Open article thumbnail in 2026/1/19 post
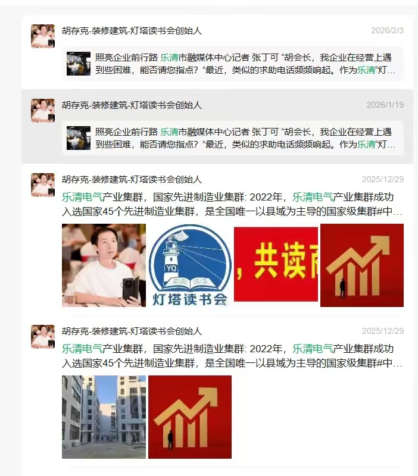Screen dimensions: 418x476 79,138
